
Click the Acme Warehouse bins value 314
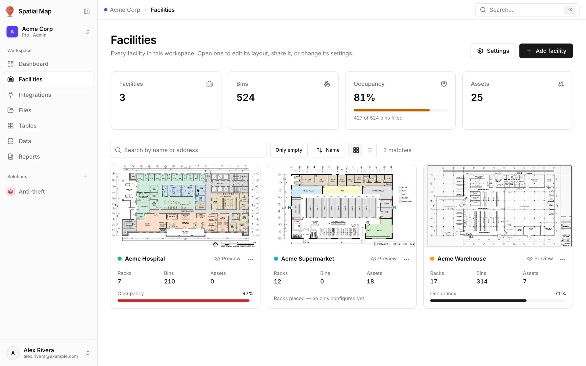pos(482,282)
